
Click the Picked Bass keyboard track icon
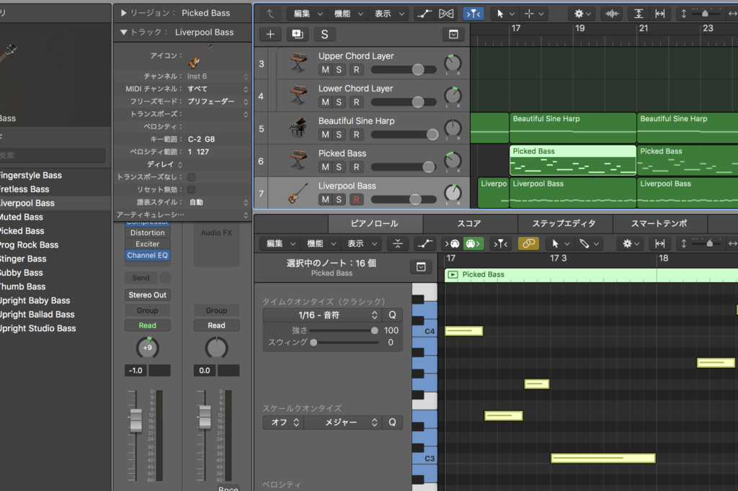coord(298,160)
